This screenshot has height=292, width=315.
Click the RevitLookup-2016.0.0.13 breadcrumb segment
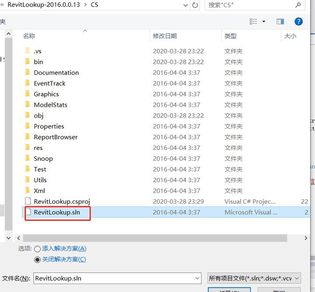coord(44,5)
